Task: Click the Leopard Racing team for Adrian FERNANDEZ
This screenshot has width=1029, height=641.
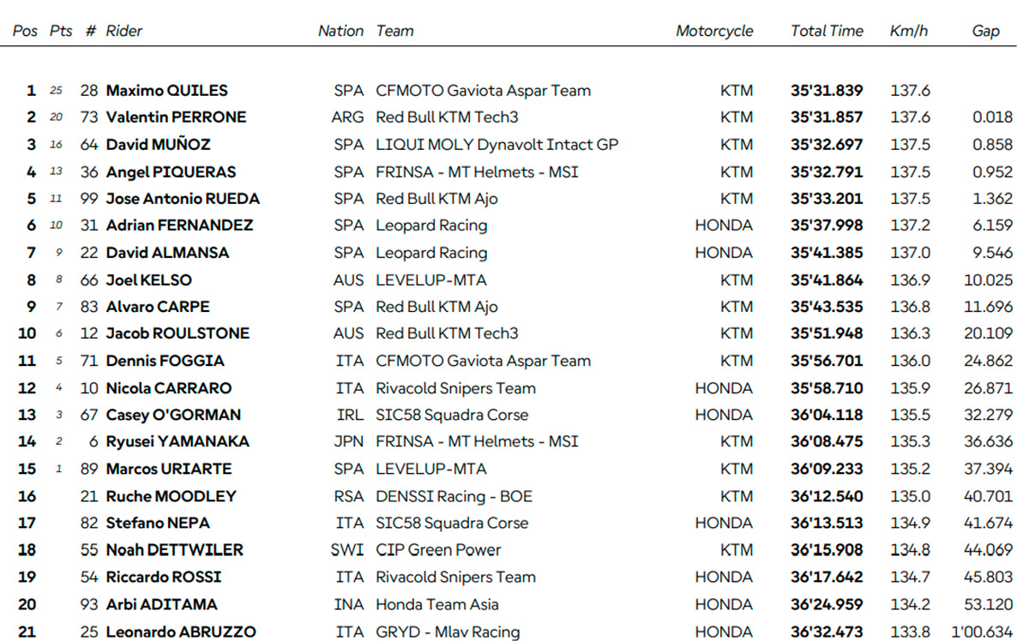Action: point(431,225)
